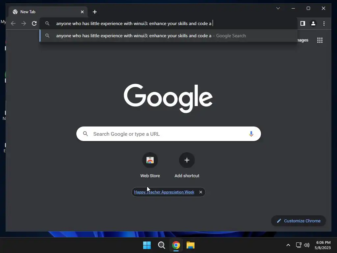Minimize the Chrome window
This screenshot has width=337, height=253.
[293, 8]
